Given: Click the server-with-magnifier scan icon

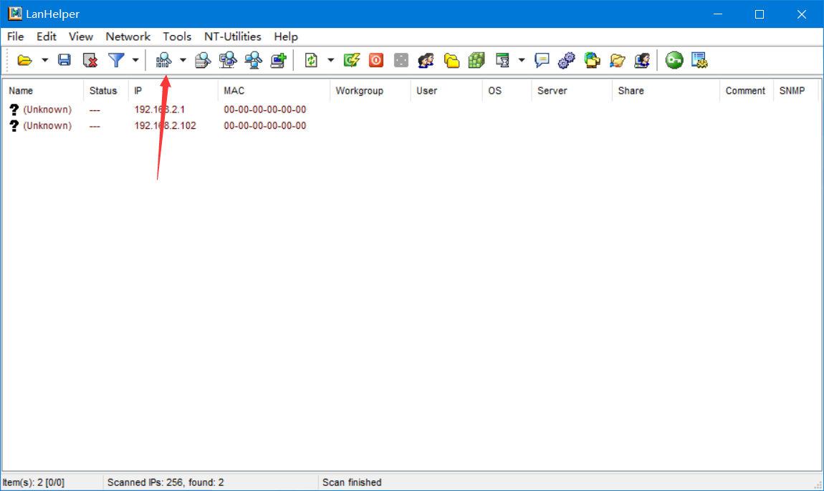Looking at the screenshot, I should pos(202,60).
